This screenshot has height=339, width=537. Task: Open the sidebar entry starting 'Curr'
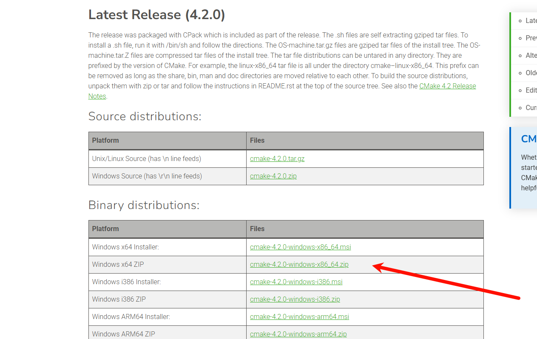(x=531, y=107)
